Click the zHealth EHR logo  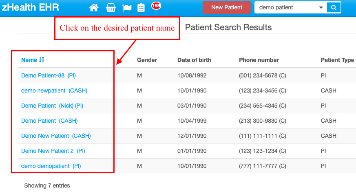click(x=30, y=7)
